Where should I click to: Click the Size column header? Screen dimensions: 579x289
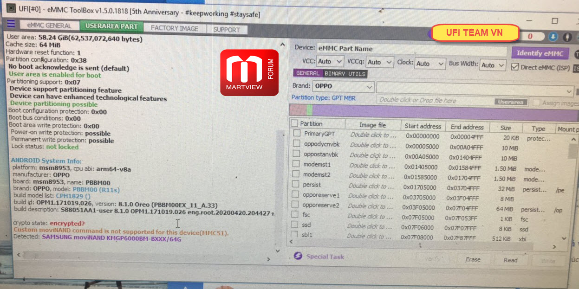tap(506, 128)
